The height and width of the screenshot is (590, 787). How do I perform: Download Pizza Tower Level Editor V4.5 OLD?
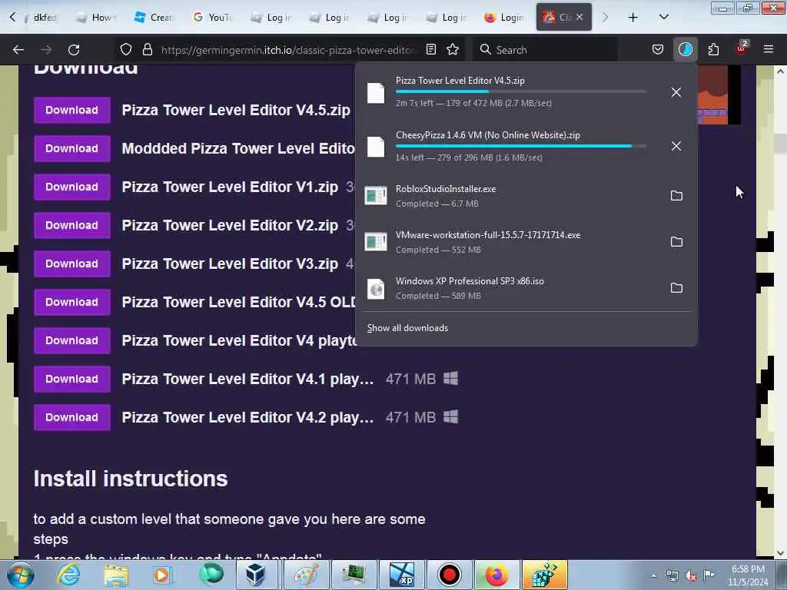click(x=71, y=302)
